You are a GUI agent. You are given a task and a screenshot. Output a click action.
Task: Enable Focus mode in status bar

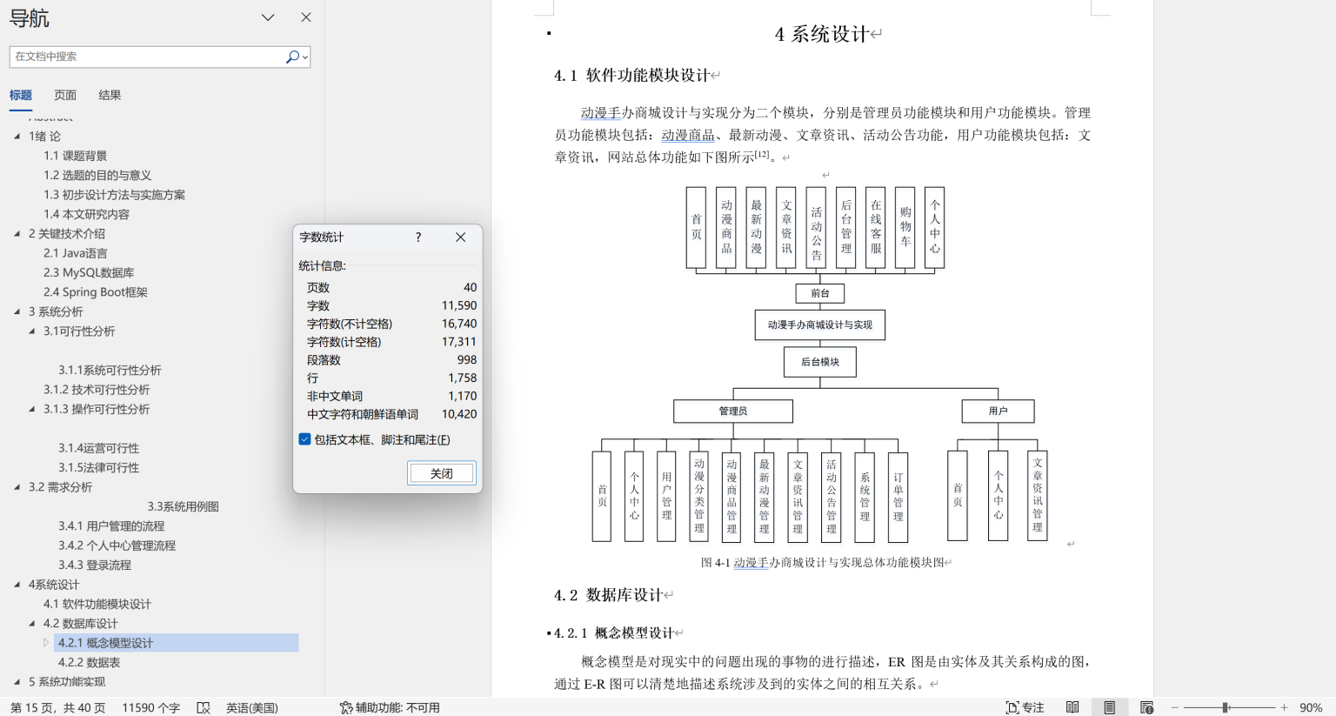click(1025, 707)
